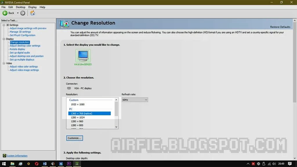Open Adjust video color settings
Viewport: 297px width, 167px height.
(24, 67)
